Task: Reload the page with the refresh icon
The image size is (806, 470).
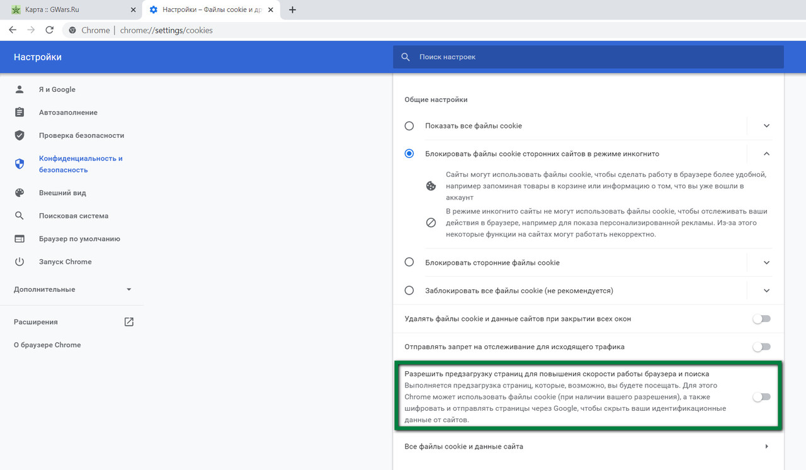Action: click(x=50, y=30)
